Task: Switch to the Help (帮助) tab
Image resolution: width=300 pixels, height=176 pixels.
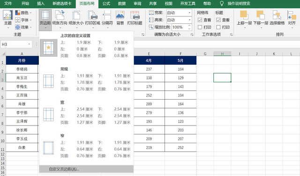Action: (x=207, y=3)
